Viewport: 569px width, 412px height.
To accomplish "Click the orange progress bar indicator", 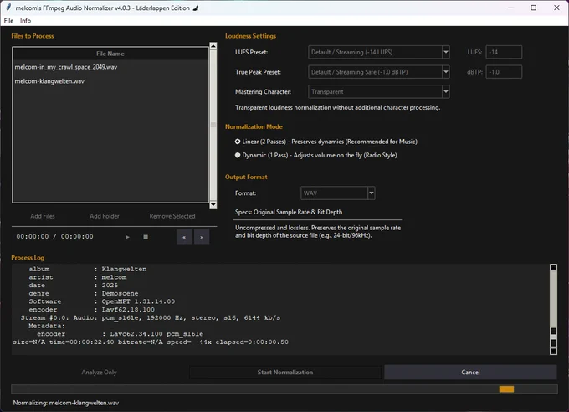I will pyautogui.click(x=506, y=389).
